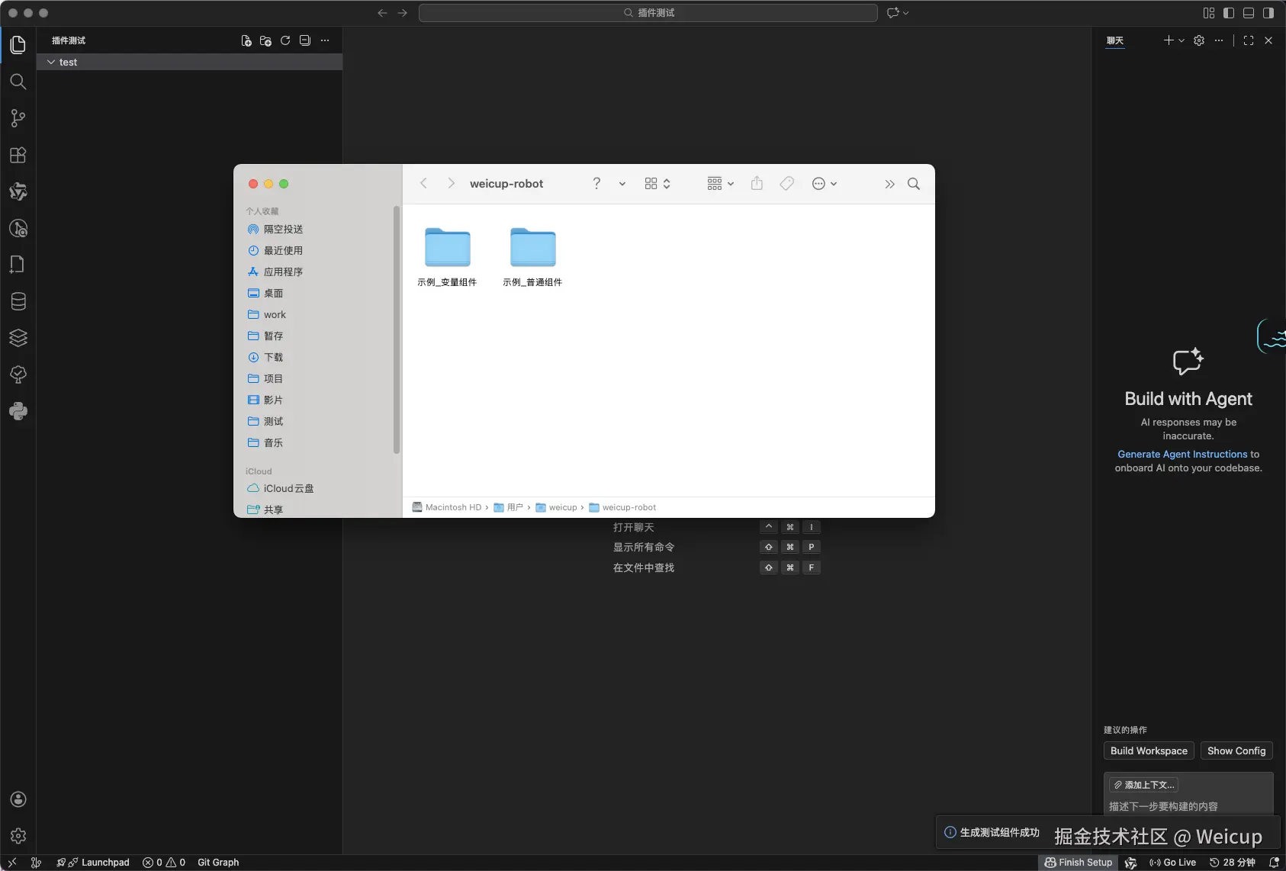Click New Folder icon in explorer header
Screen dimensions: 1286x871
coord(265,40)
